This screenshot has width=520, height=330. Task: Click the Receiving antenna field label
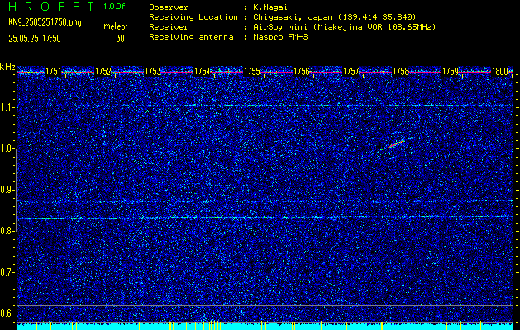pos(191,37)
